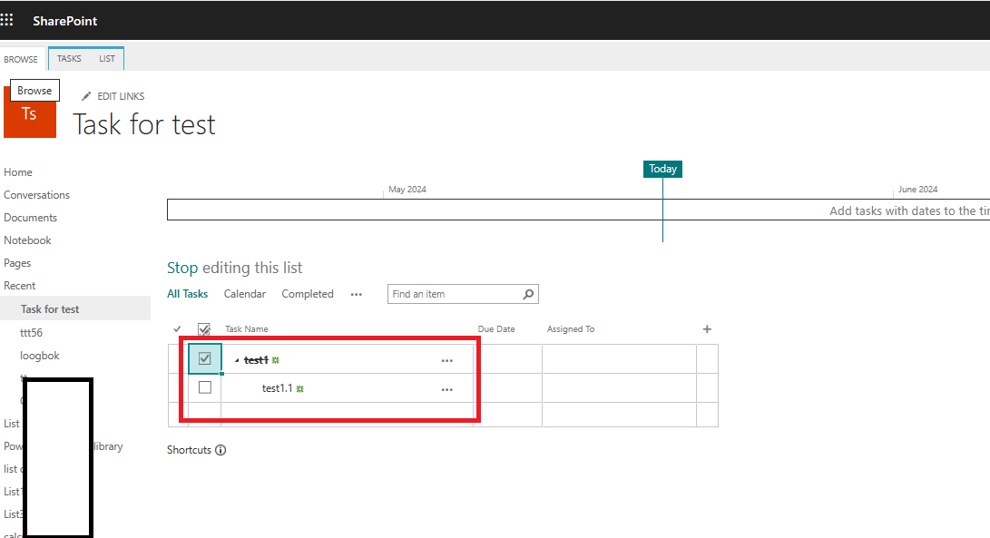990x538 pixels.
Task: Click the checkmark column header icon
Action: [x=177, y=328]
